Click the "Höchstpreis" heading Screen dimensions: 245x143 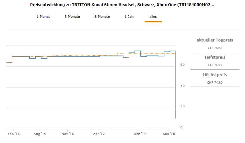[215, 75]
